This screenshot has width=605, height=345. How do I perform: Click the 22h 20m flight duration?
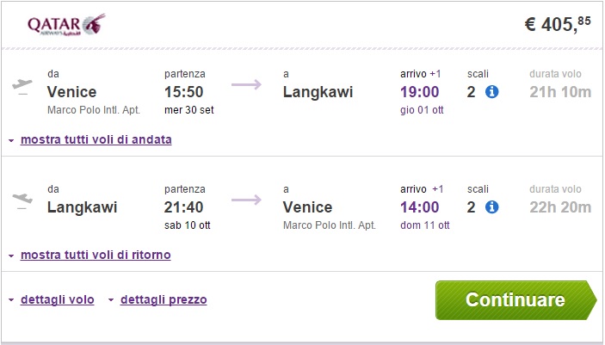point(560,206)
